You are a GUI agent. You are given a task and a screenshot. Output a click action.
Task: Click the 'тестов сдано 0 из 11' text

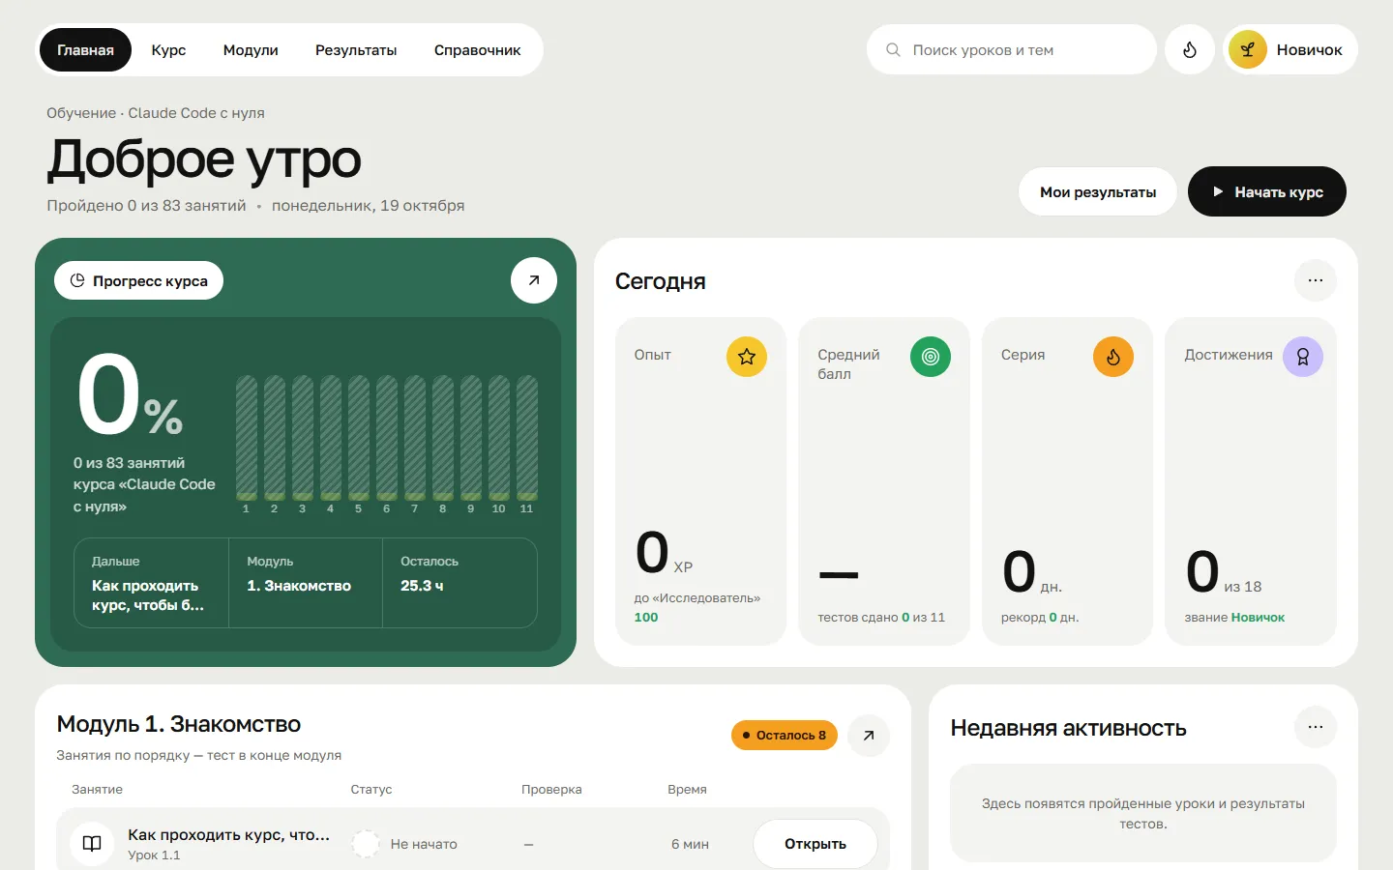[x=881, y=617]
